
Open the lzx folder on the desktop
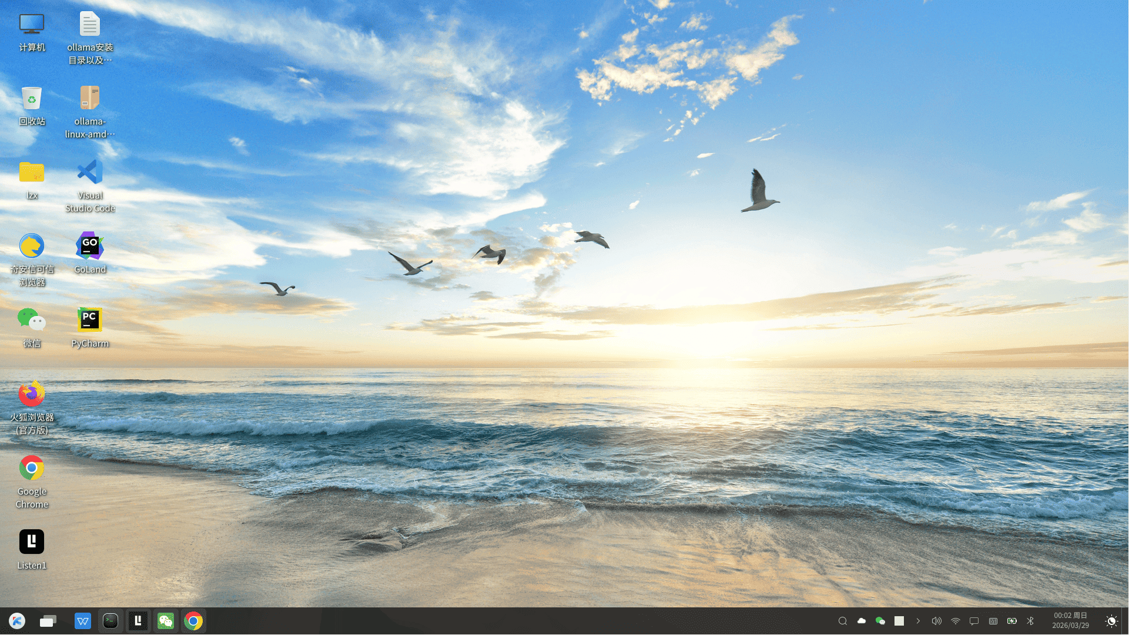pyautogui.click(x=32, y=173)
